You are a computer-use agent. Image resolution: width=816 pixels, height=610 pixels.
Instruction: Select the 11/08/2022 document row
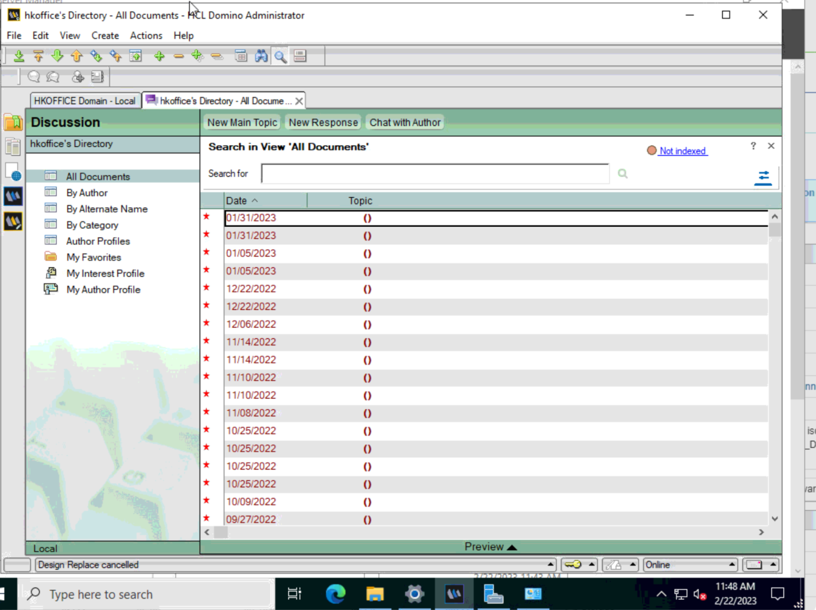(496, 413)
